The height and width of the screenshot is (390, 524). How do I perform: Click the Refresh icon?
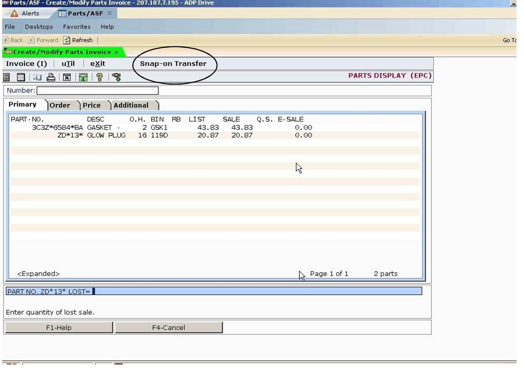tap(78, 40)
